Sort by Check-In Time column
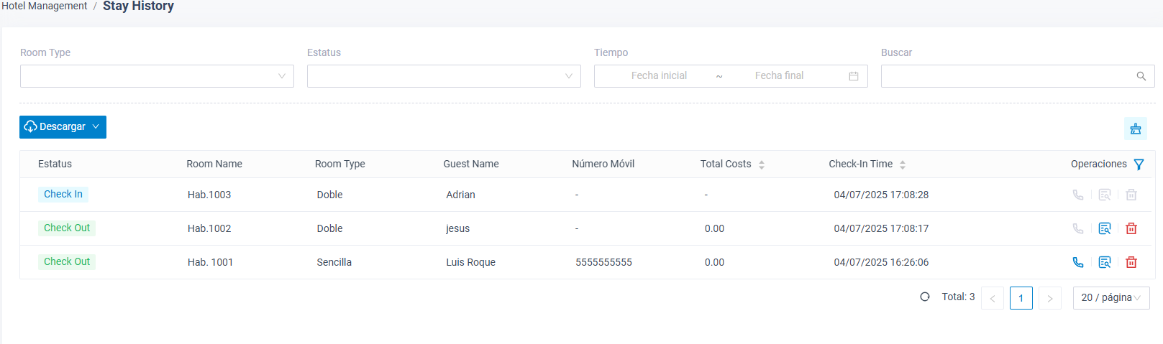 [x=903, y=164]
